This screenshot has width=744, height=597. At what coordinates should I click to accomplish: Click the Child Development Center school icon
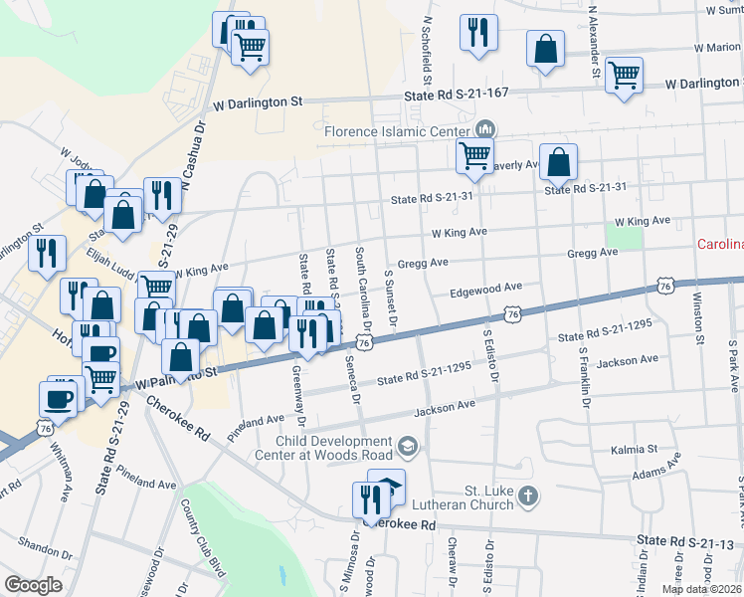(x=408, y=448)
